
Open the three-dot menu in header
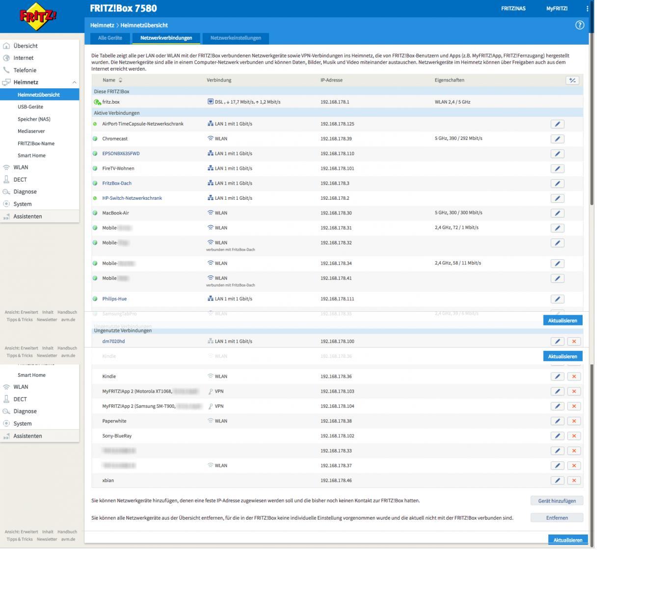click(587, 8)
